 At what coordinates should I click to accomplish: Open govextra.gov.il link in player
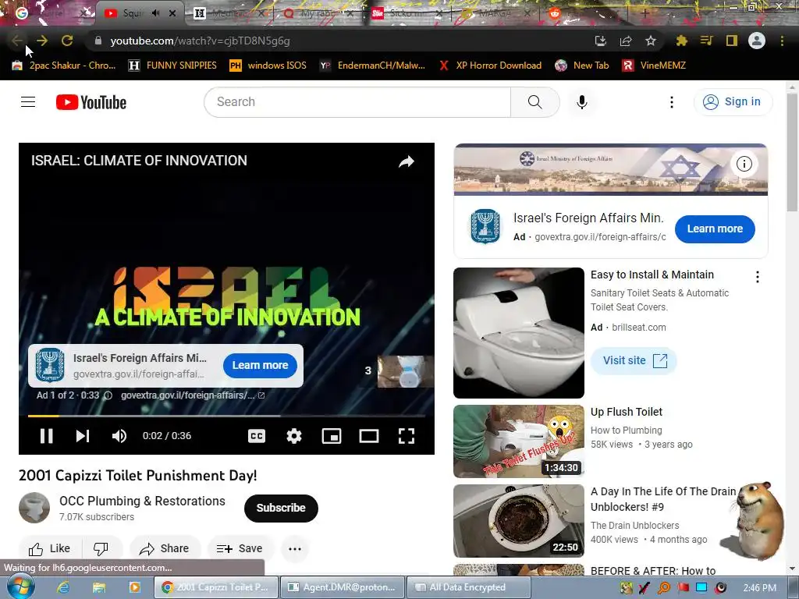point(192,395)
